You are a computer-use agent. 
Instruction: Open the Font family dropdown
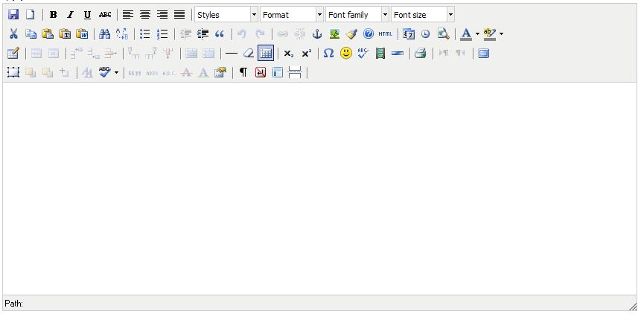click(x=357, y=15)
